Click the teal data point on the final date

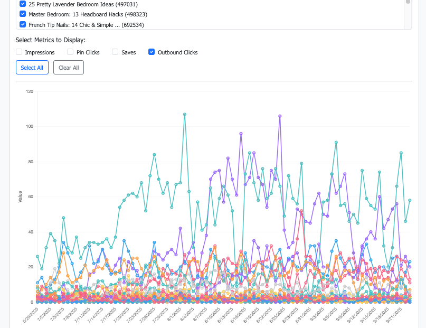[410, 201]
